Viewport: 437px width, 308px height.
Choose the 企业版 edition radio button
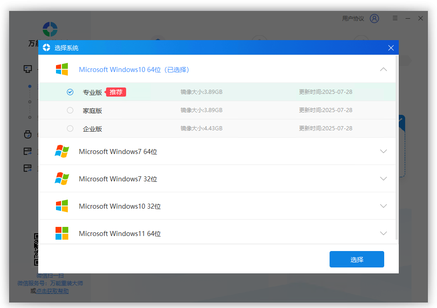click(x=70, y=128)
